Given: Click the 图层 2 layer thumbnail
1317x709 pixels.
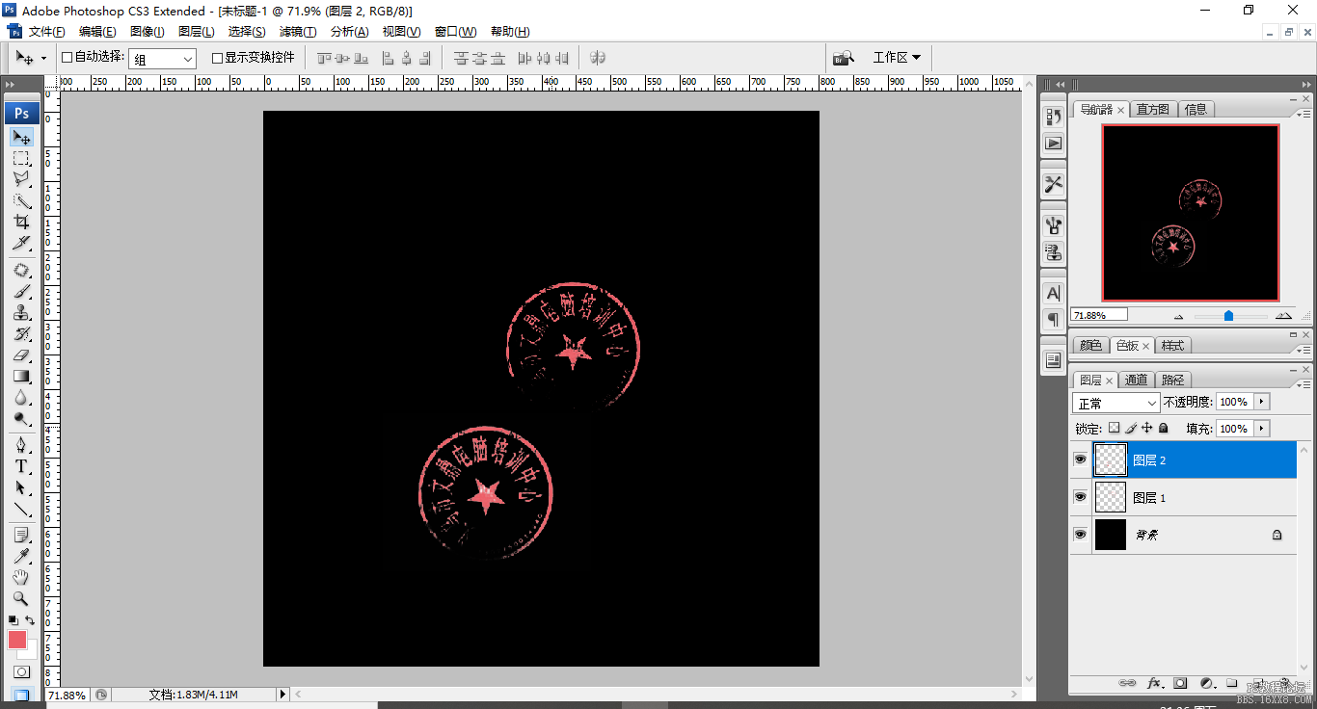Looking at the screenshot, I should pyautogui.click(x=1111, y=460).
